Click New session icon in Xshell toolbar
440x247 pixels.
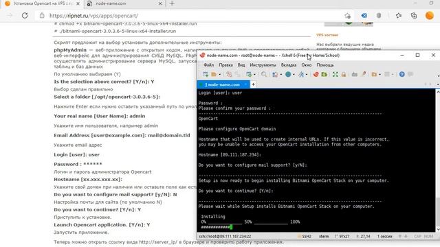coord(206,74)
